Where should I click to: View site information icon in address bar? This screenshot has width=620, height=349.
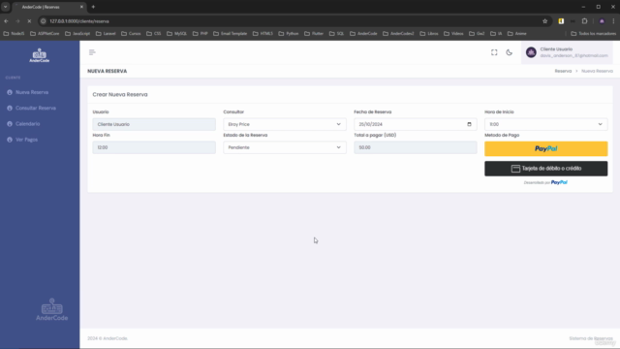pyautogui.click(x=43, y=21)
